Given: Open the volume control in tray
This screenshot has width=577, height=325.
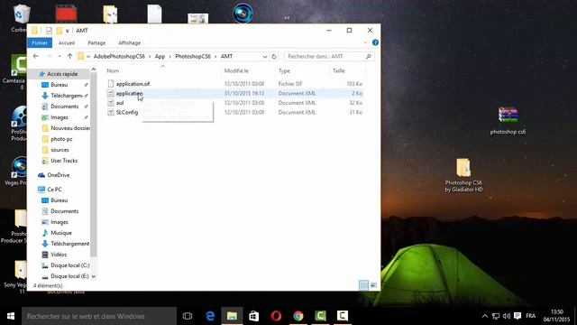Looking at the screenshot, I should pos(507,316).
